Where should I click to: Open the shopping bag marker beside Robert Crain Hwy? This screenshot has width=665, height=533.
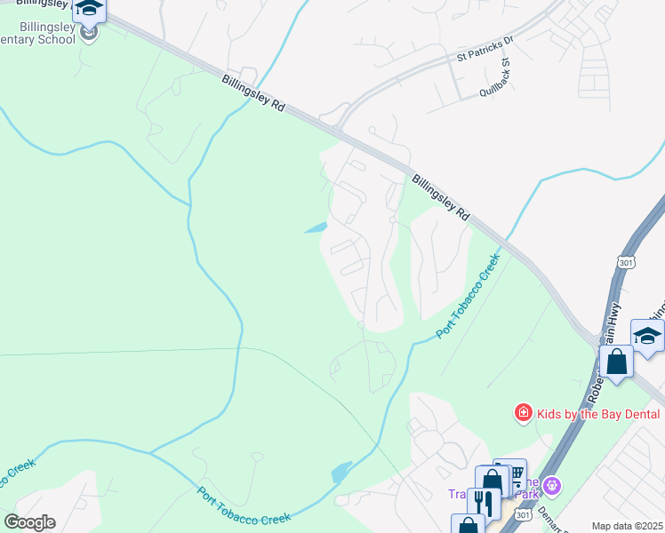[616, 363]
